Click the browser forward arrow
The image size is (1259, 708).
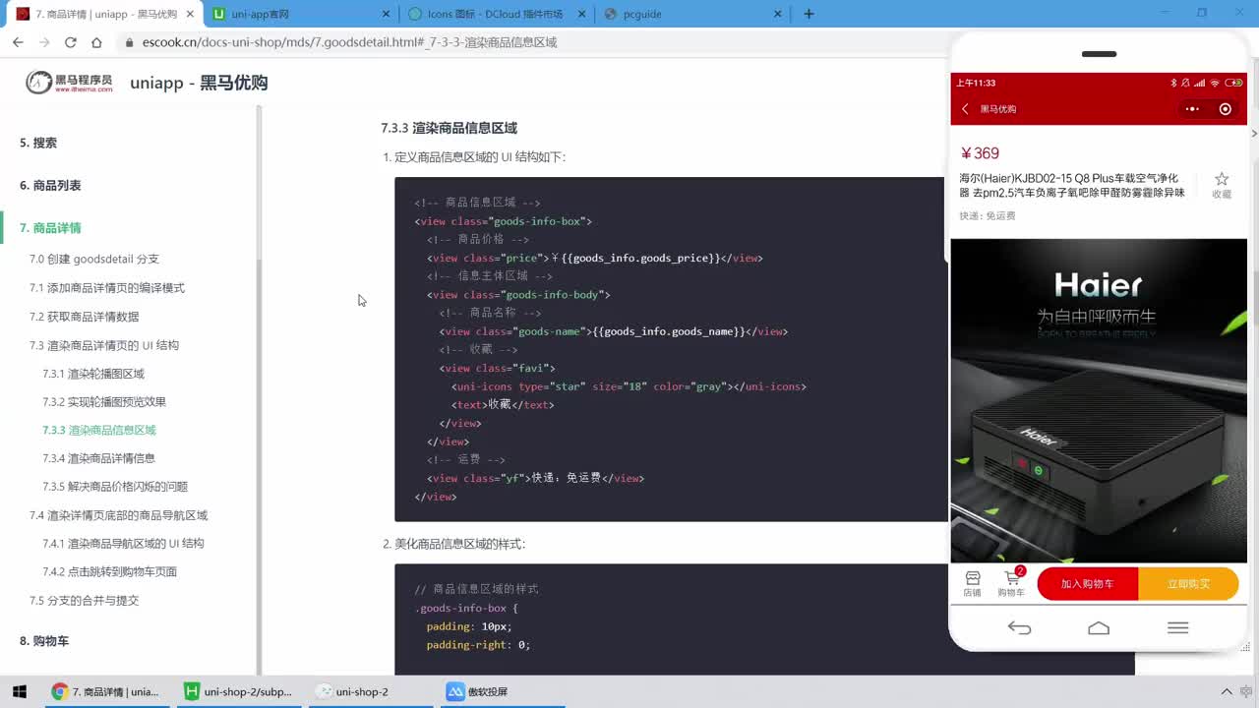coord(44,42)
